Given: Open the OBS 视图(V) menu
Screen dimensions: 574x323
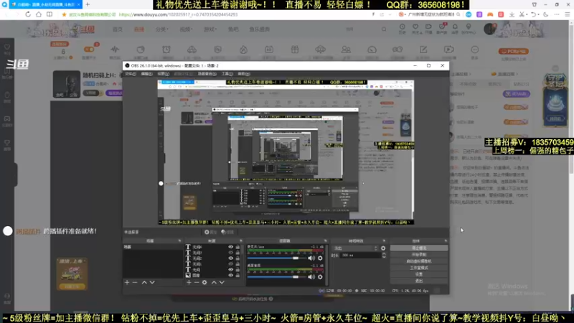Looking at the screenshot, I should coord(164,74).
